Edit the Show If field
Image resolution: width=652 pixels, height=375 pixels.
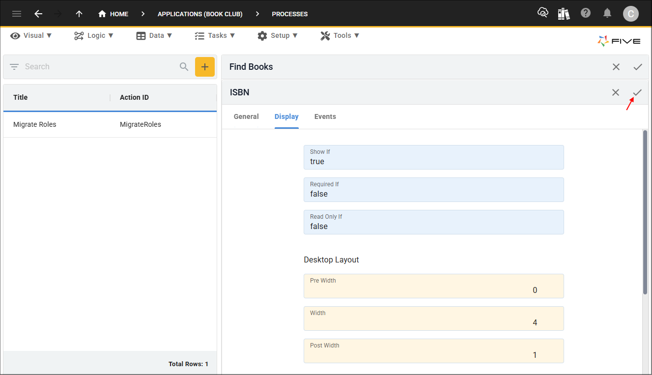point(434,157)
